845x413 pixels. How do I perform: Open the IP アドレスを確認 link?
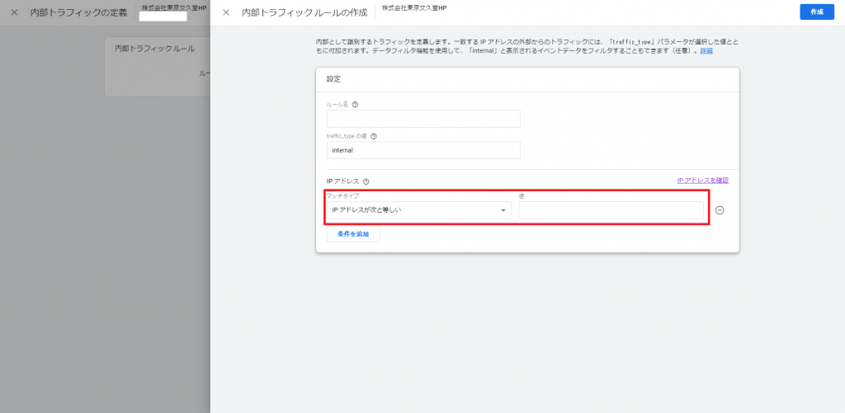pyautogui.click(x=702, y=181)
